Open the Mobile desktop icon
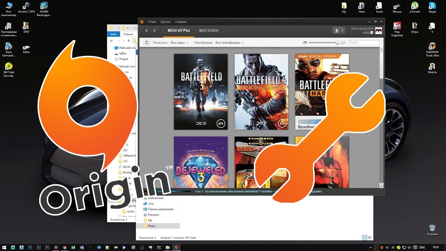Screen dimensions: 446x251 point(432,68)
